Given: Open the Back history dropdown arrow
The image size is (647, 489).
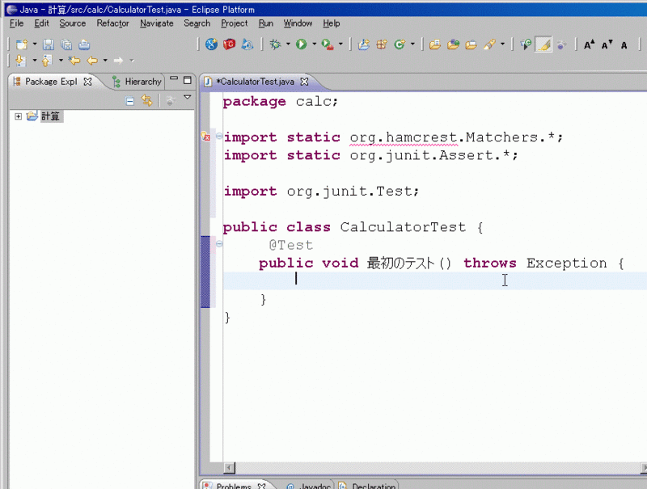Looking at the screenshot, I should click(105, 60).
